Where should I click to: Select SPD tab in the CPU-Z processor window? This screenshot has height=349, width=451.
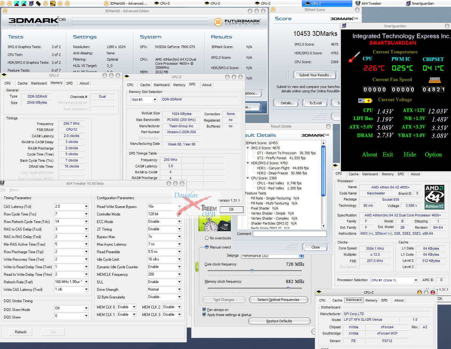click(x=401, y=174)
